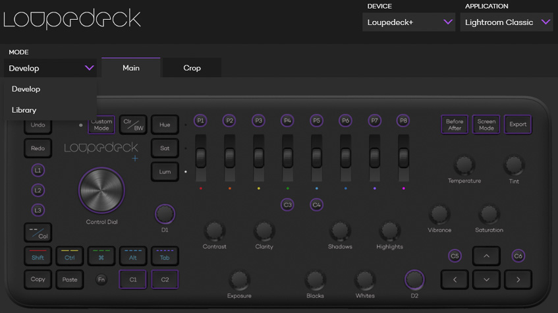This screenshot has height=313, width=558.
Task: Click the L2 round button
Action: tap(38, 190)
